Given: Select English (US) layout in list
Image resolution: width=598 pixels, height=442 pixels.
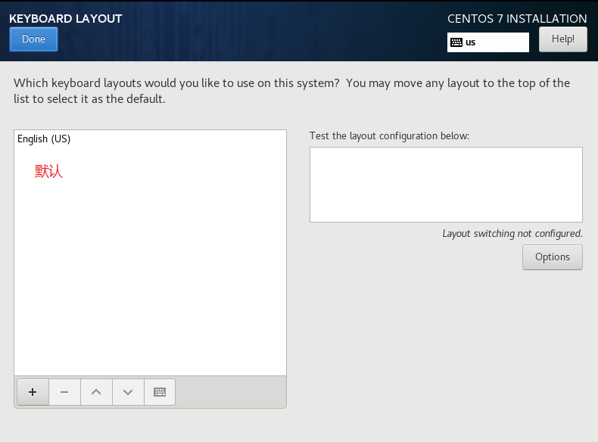Looking at the screenshot, I should [150, 139].
